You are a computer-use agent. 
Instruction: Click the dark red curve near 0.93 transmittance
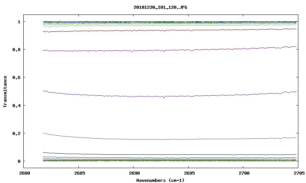(170, 30)
